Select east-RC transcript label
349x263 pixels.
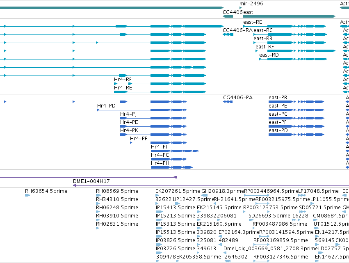point(263,30)
